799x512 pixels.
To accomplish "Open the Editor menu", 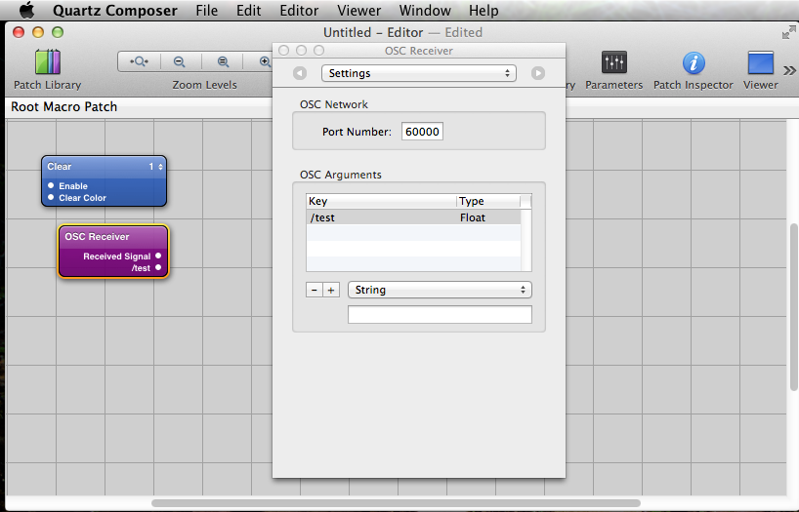I will pyautogui.click(x=298, y=11).
